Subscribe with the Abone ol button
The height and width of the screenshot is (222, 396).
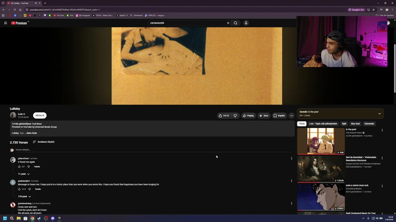(x=40, y=115)
